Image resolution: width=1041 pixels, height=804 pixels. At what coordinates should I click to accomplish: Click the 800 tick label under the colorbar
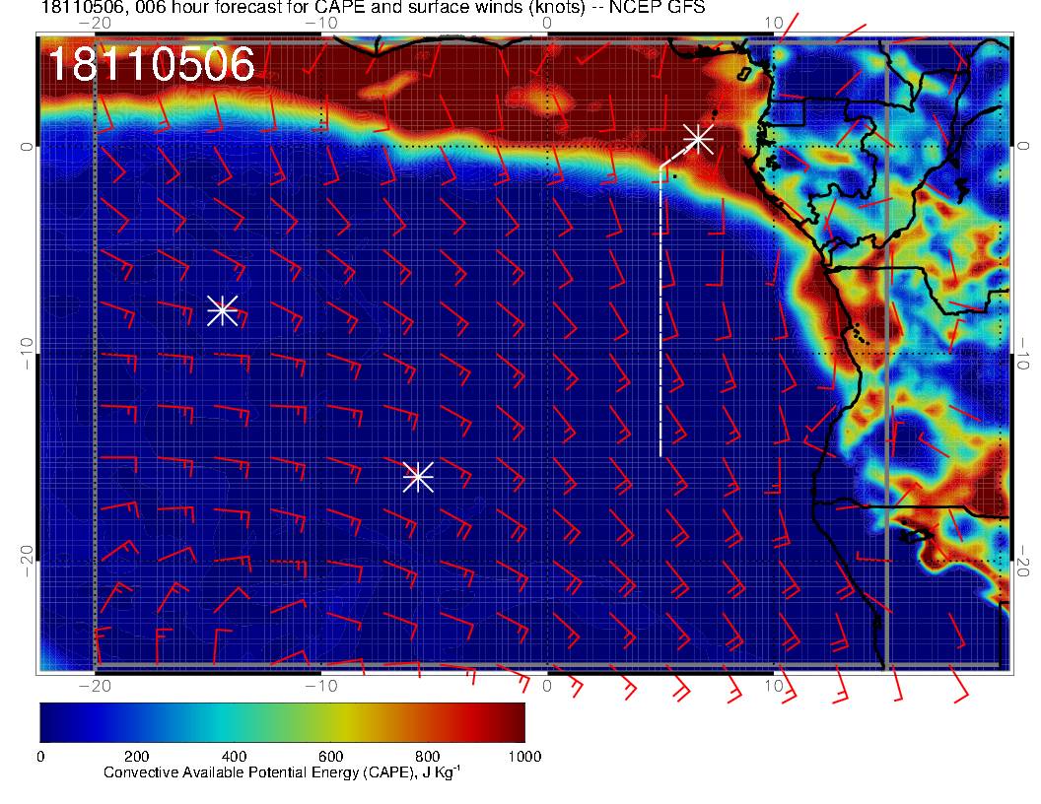point(427,756)
